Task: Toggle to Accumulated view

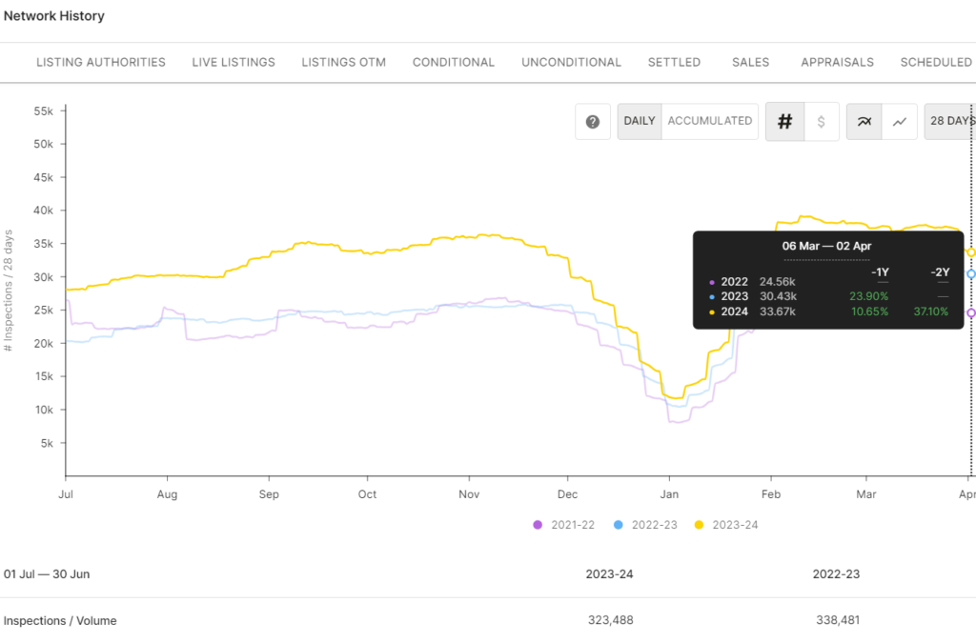Action: click(709, 121)
